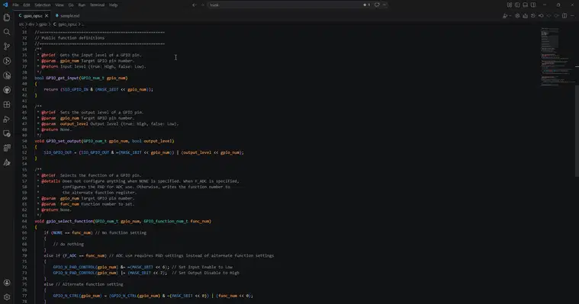Click line number 39 in the gutter
The image size is (579, 304).
pyautogui.click(x=24, y=78)
